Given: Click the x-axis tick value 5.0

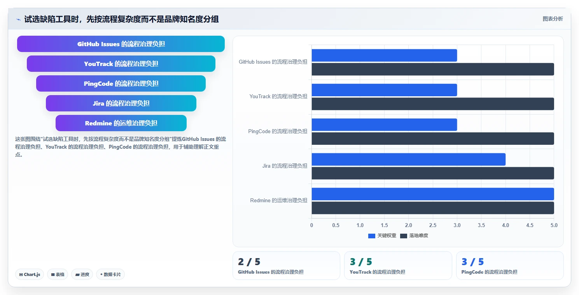Looking at the screenshot, I should [554, 225].
